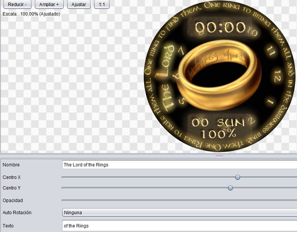The width and height of the screenshot is (297, 232).
Task: Click the Auto Rotación label
Action: [x=17, y=213]
